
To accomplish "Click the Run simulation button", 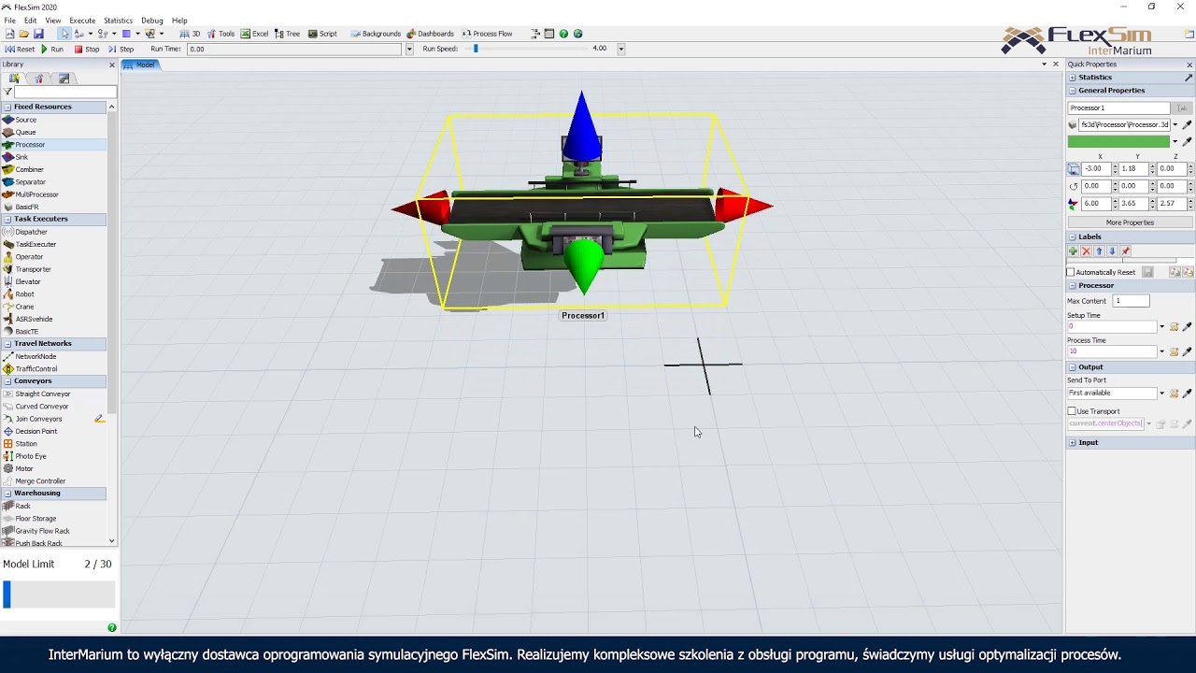I will click(52, 49).
